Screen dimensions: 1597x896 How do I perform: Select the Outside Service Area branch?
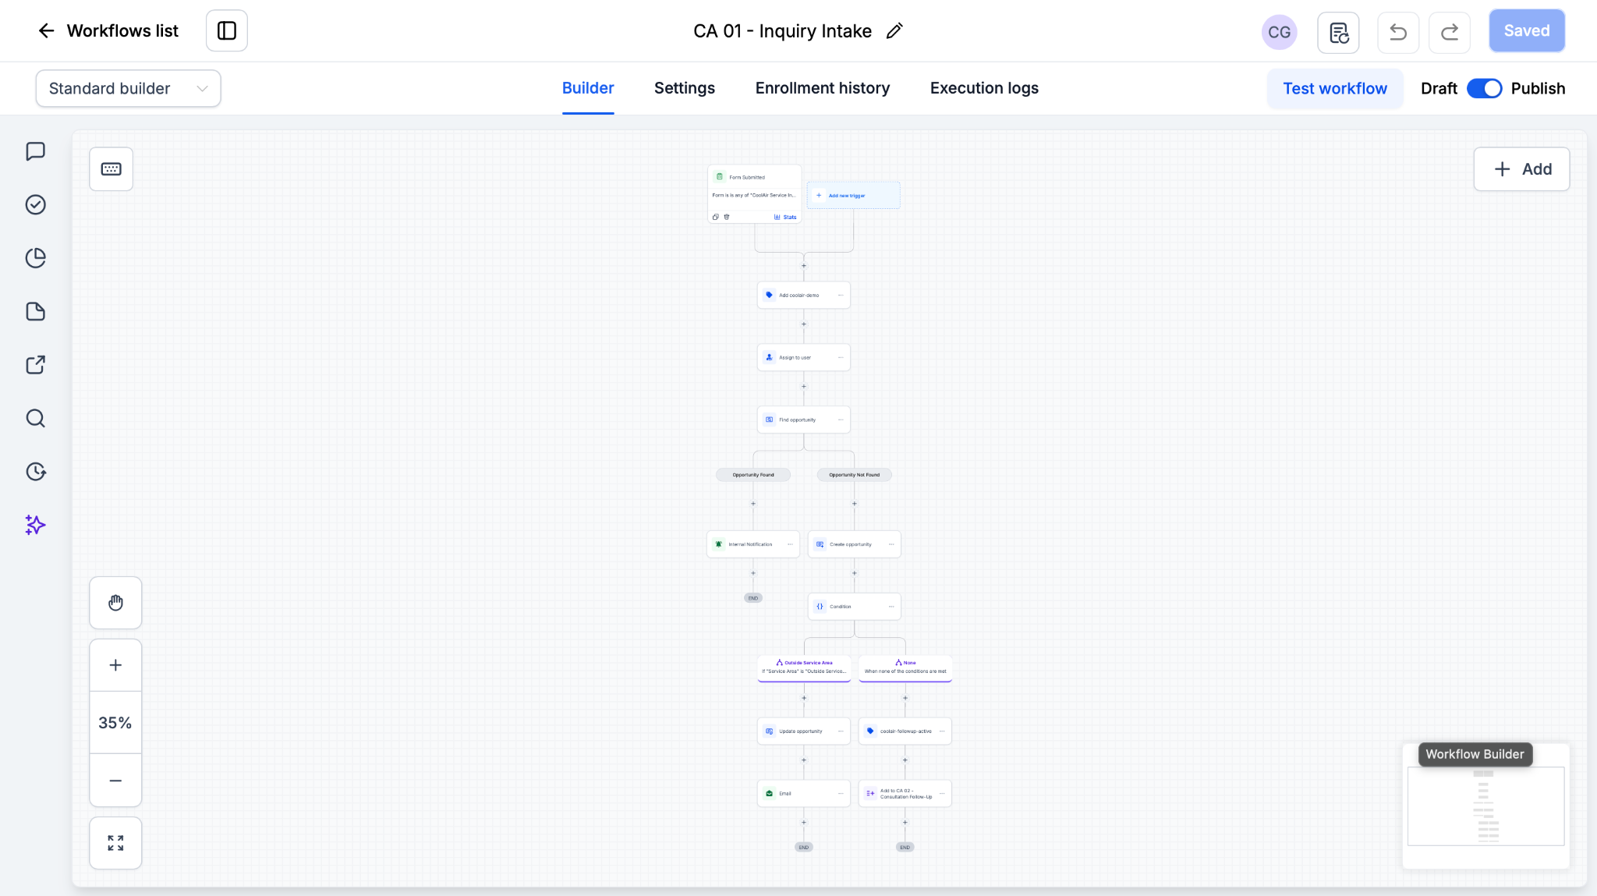point(803,668)
